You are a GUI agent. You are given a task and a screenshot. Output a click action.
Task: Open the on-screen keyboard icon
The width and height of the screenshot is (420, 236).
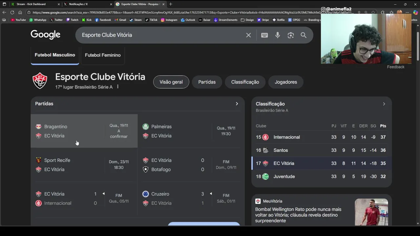pos(264,35)
